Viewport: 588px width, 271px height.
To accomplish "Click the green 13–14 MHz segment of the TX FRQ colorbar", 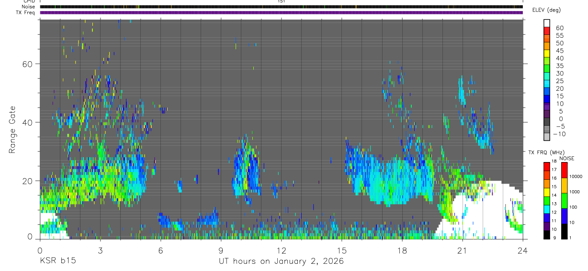I will (x=547, y=201).
